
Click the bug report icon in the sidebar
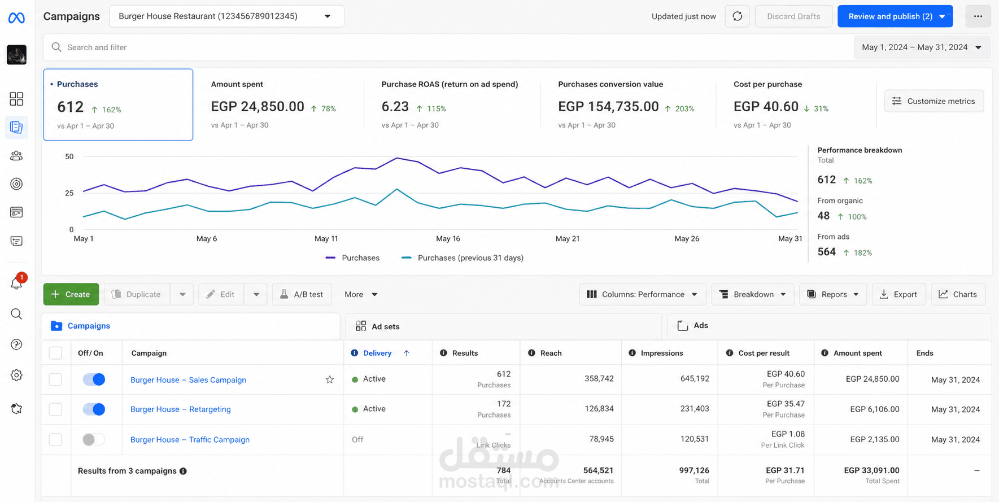point(16,409)
